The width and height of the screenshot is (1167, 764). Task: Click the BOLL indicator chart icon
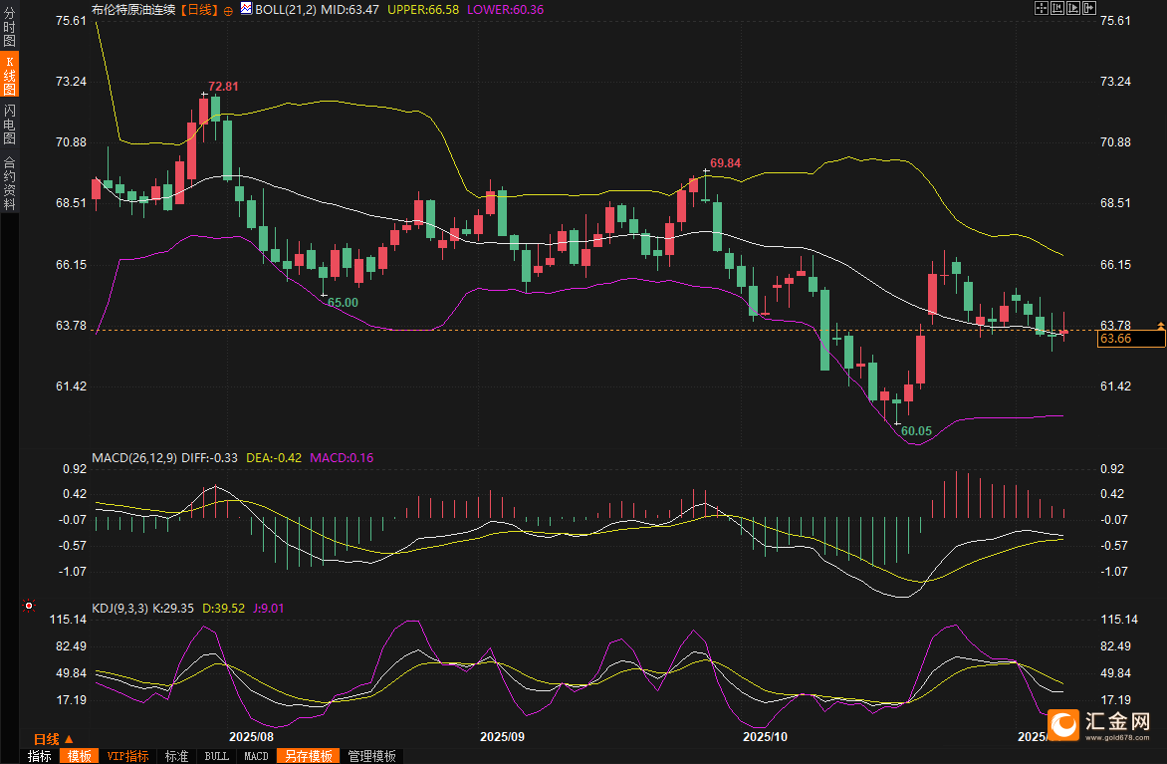246,9
